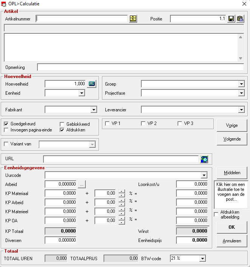Click the KP Materiaal cost field
This screenshot has height=267, width=250.
(61, 193)
